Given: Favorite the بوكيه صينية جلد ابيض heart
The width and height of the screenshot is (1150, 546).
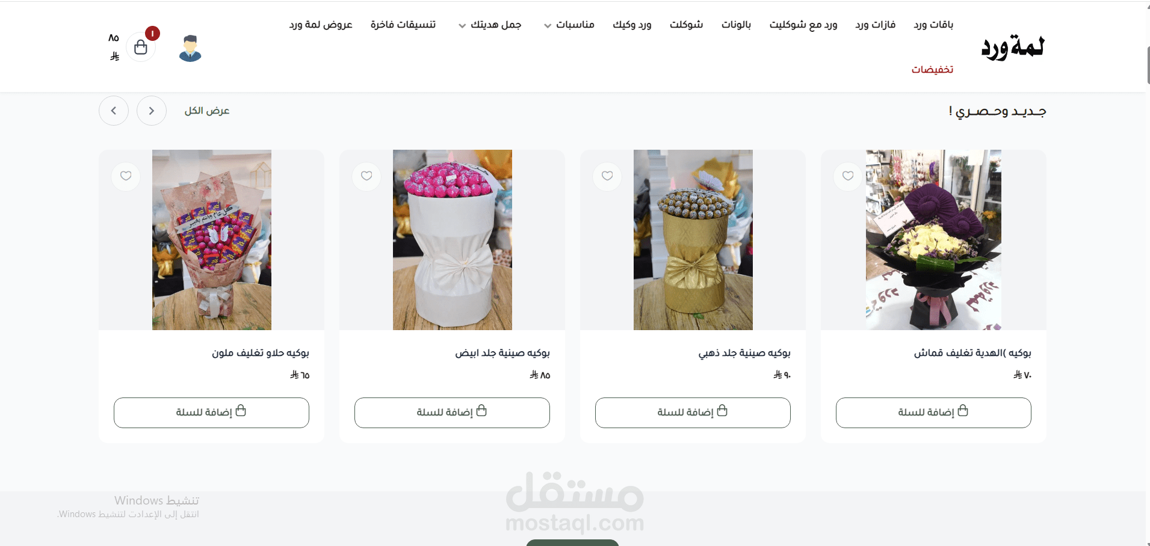Looking at the screenshot, I should (x=366, y=176).
